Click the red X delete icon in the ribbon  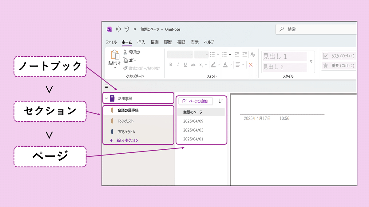click(251, 65)
